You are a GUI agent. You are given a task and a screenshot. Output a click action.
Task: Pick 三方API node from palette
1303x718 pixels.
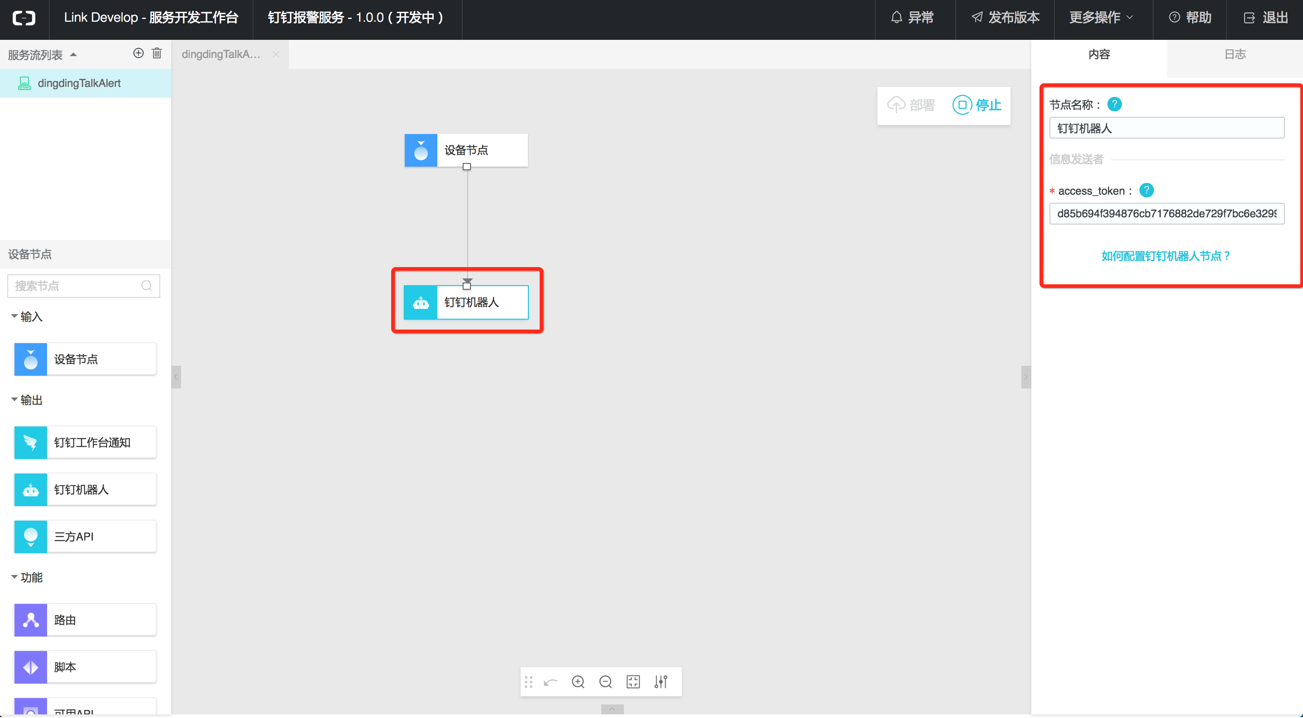tap(85, 536)
